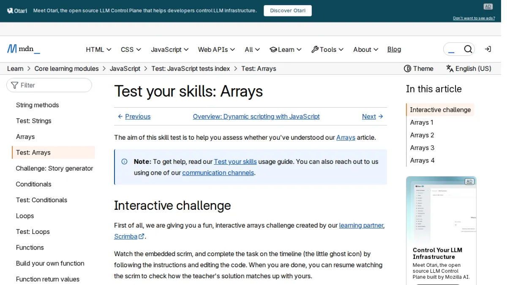Open the All topics dropdown
Image resolution: width=507 pixels, height=285 pixels.
pyautogui.click(x=252, y=49)
